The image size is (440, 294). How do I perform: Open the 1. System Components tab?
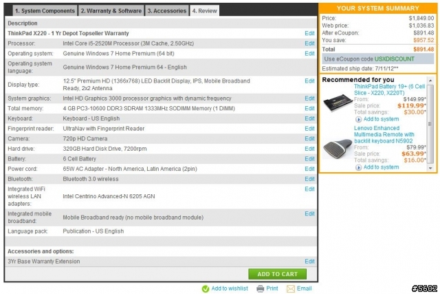click(45, 11)
